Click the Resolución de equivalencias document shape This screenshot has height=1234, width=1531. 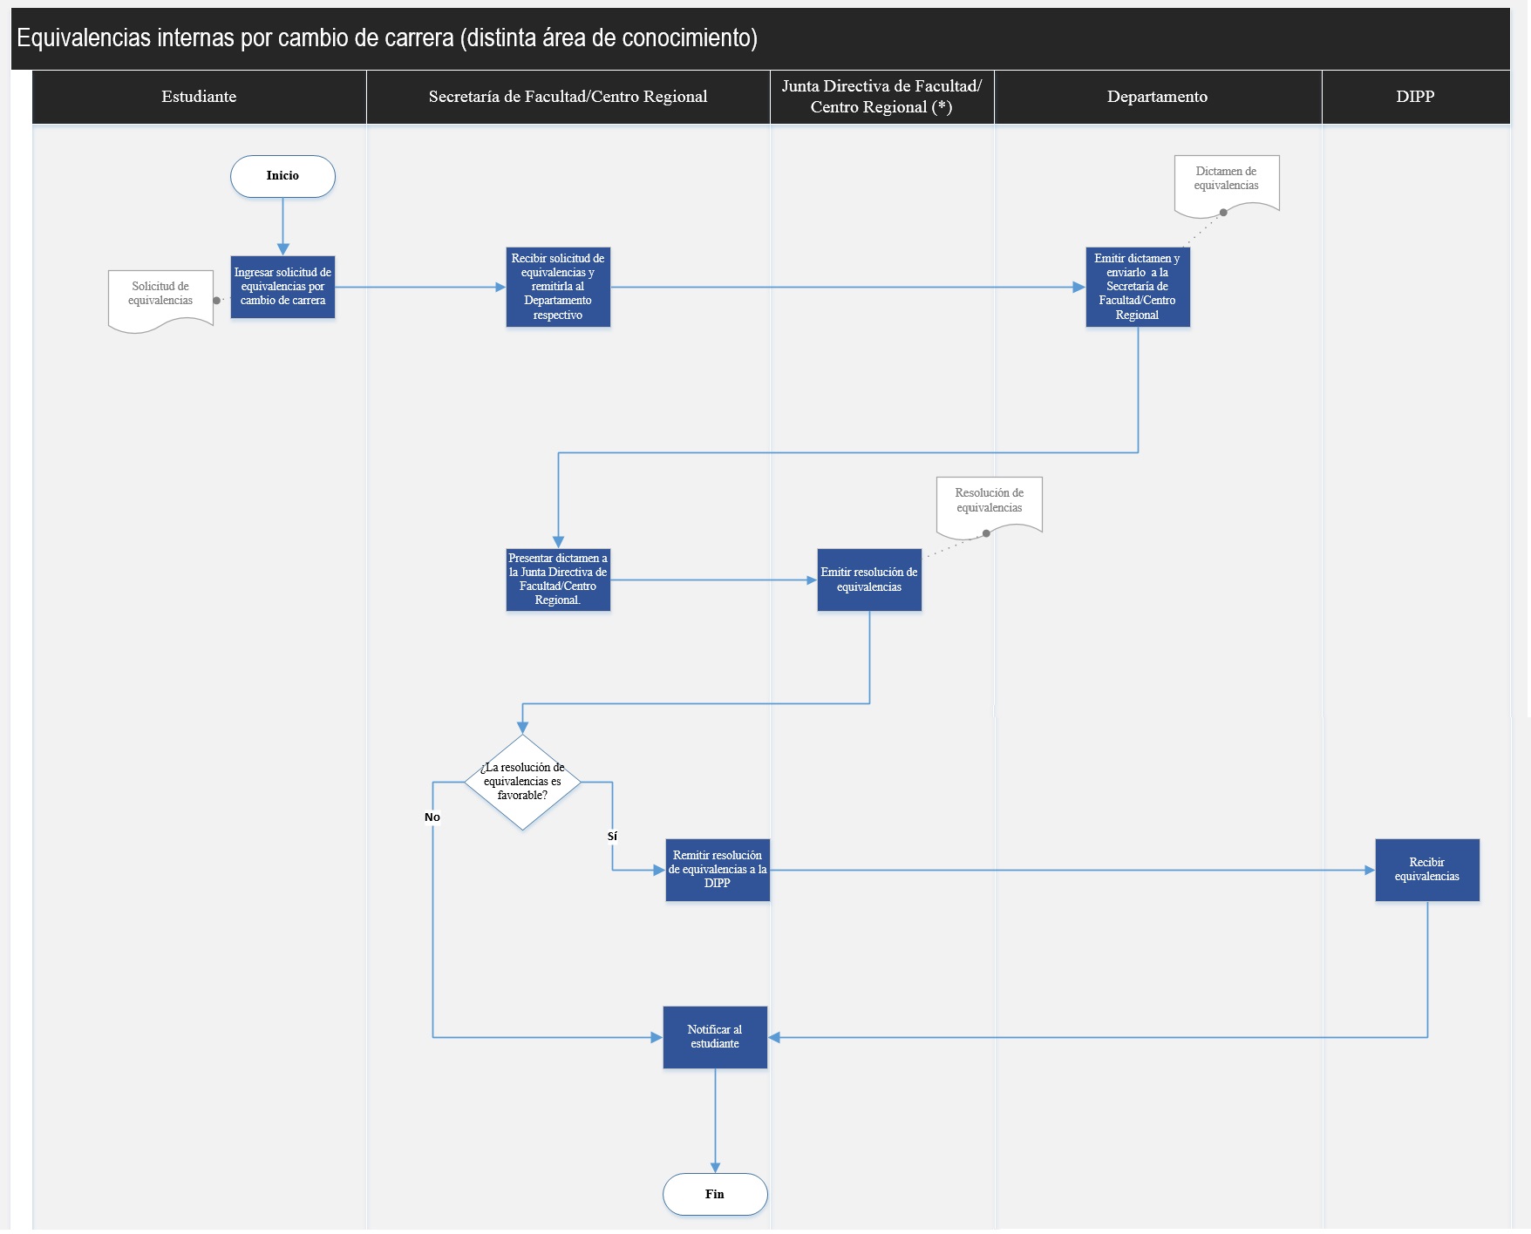point(989,502)
